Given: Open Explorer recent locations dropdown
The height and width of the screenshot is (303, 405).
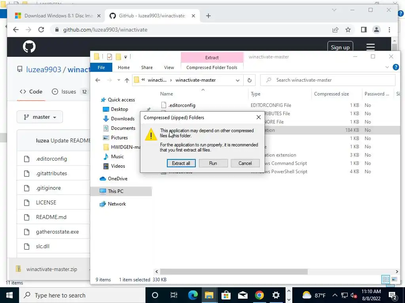Looking at the screenshot, I should point(119,80).
